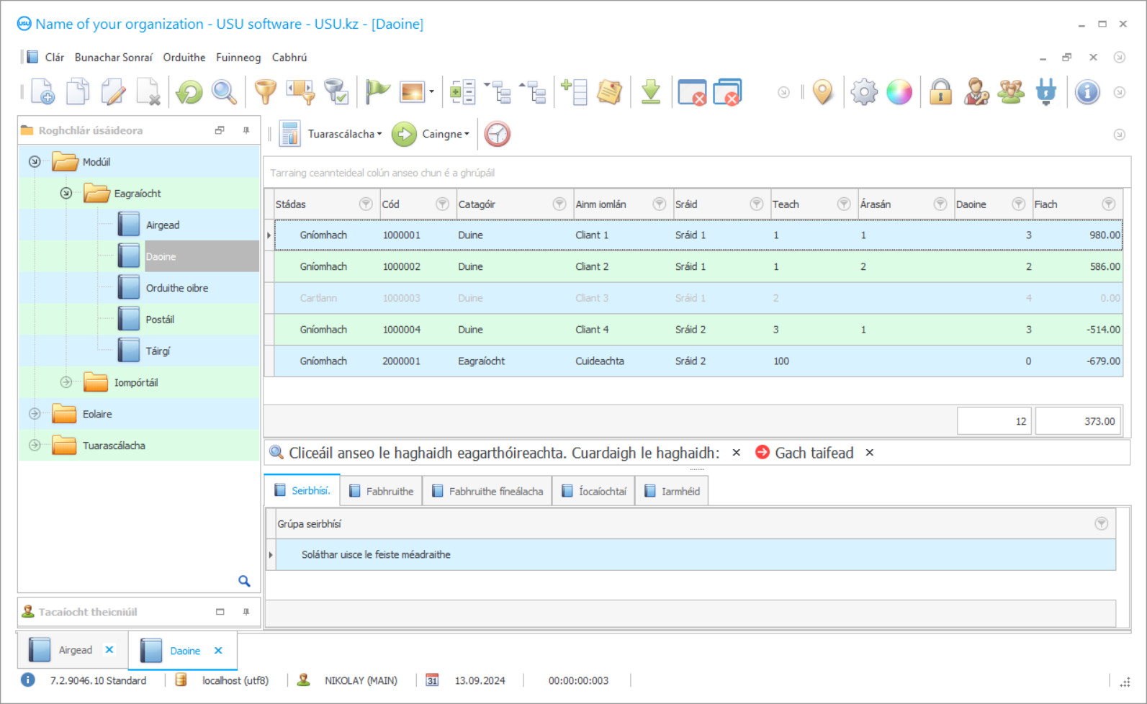
Task: Click the magnifier search icon in toolbar
Action: (x=224, y=92)
